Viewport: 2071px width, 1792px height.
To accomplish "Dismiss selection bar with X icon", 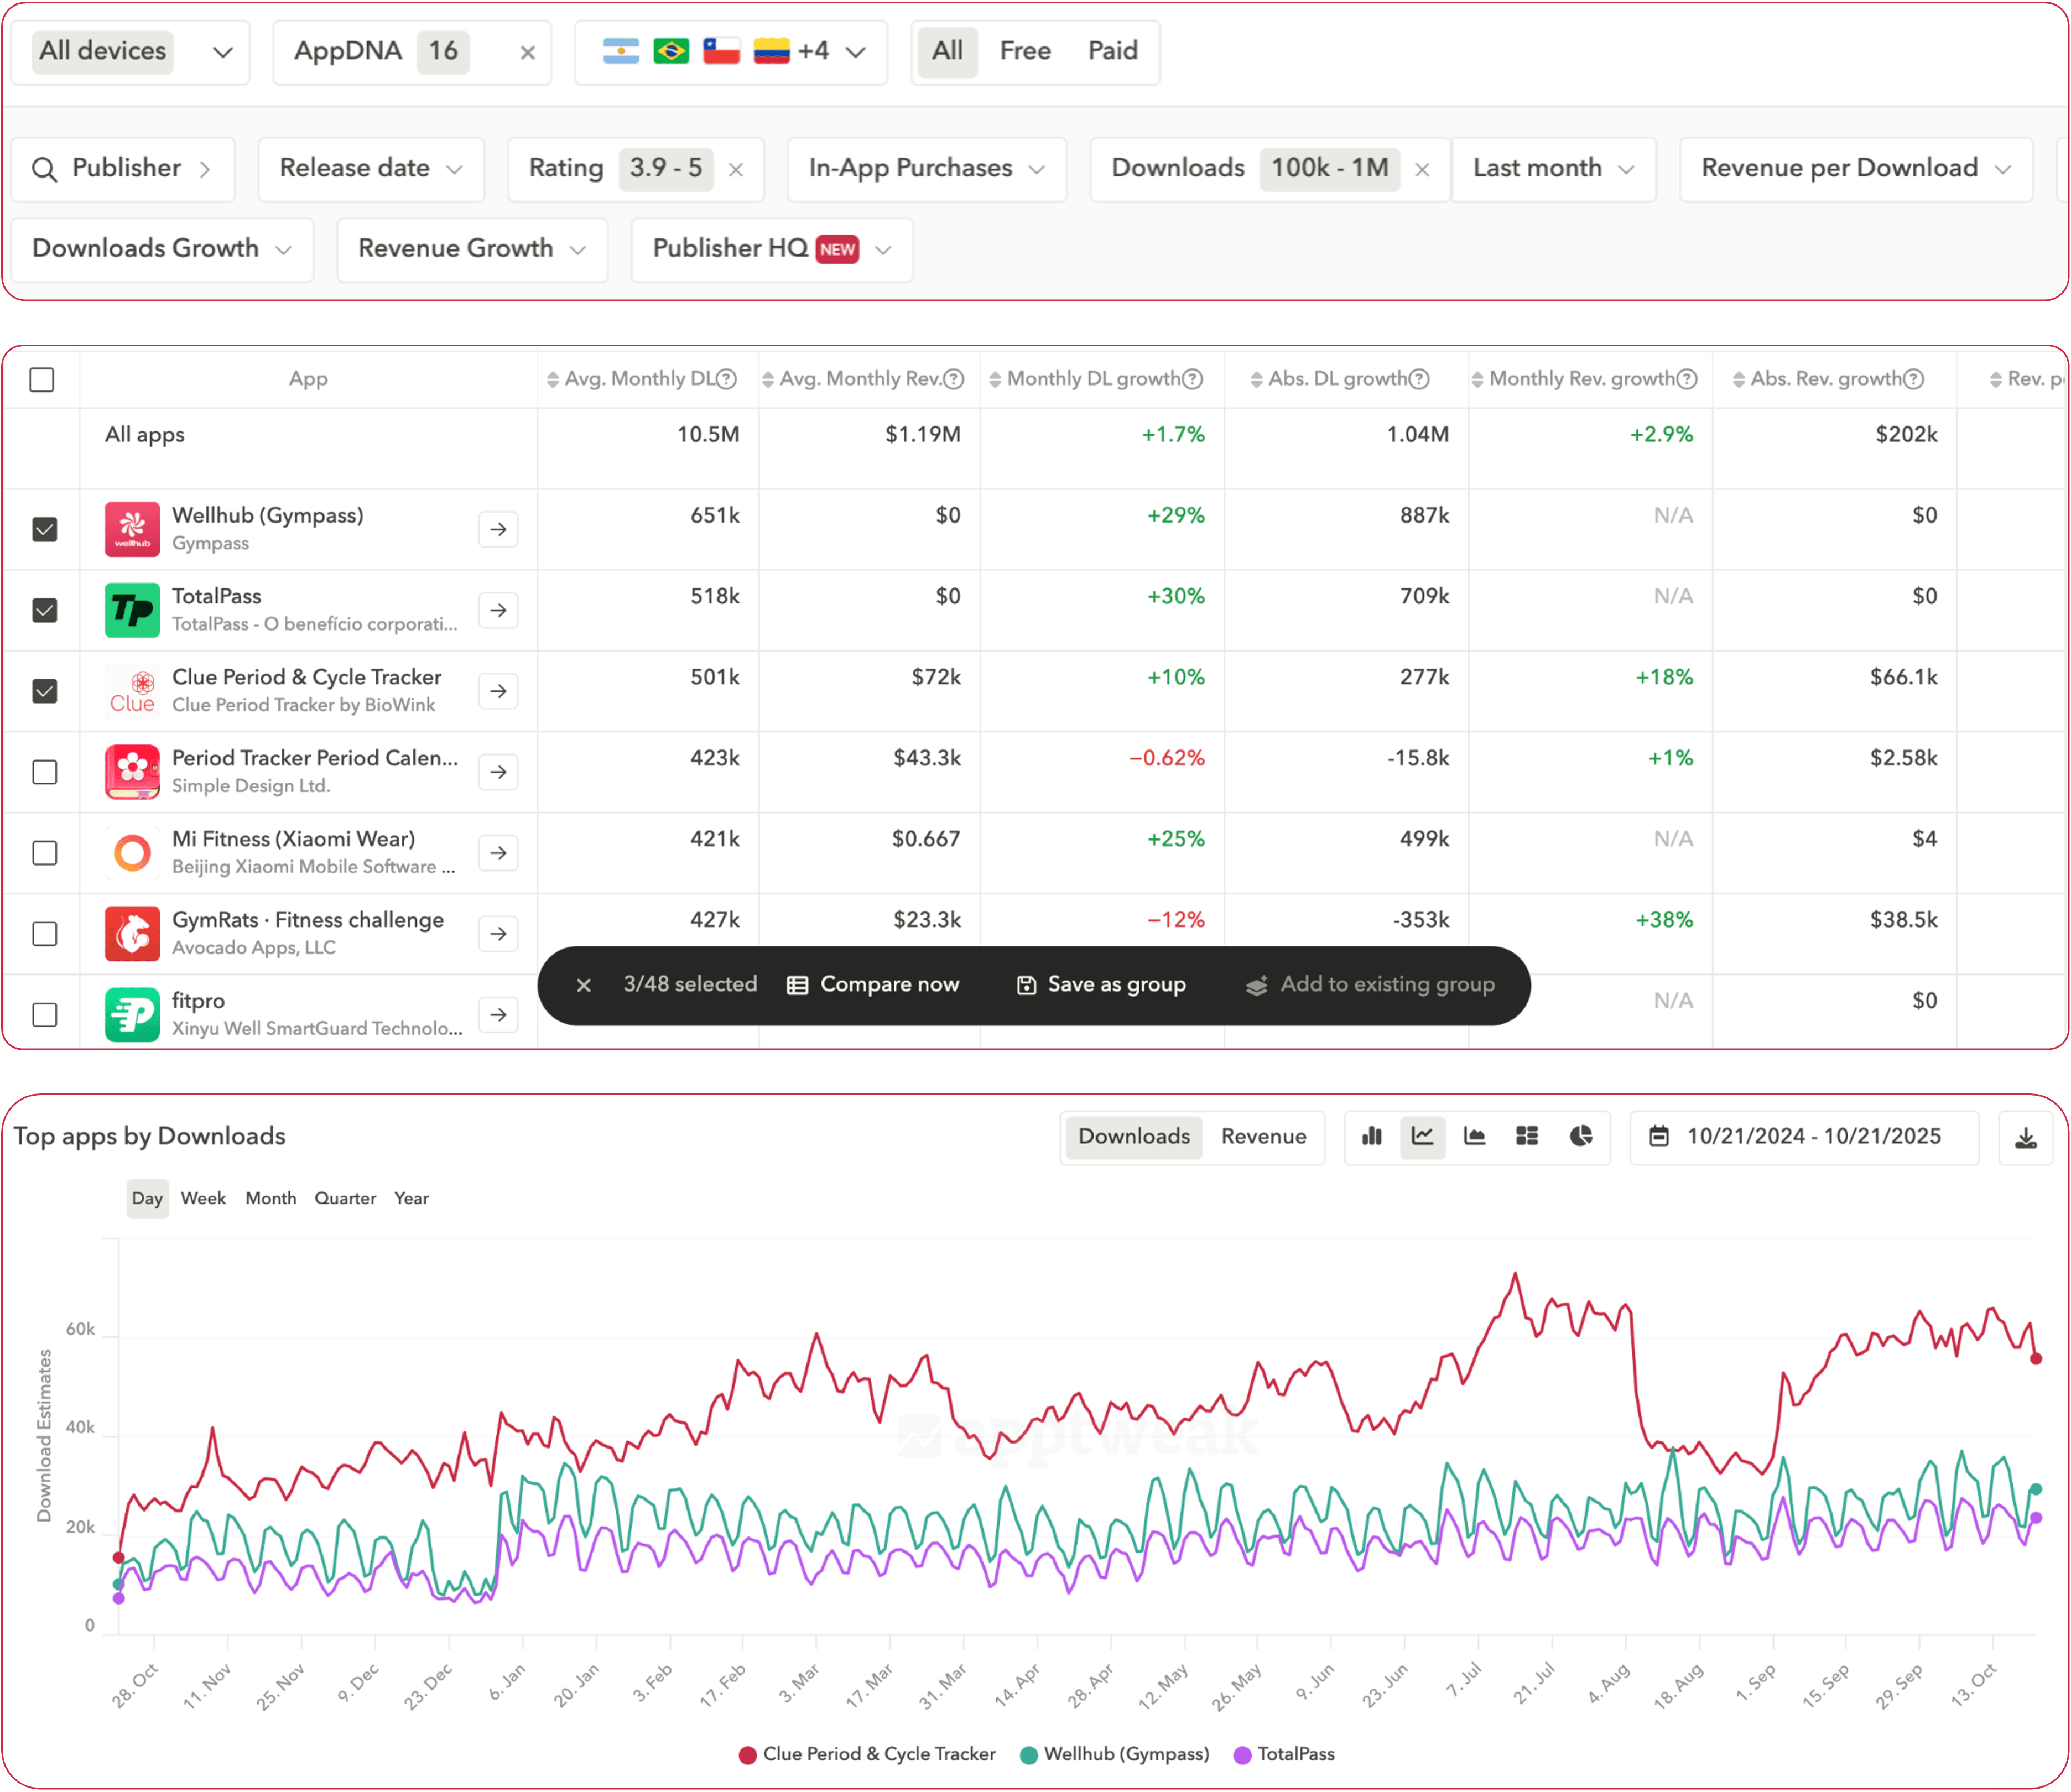I will 584,985.
